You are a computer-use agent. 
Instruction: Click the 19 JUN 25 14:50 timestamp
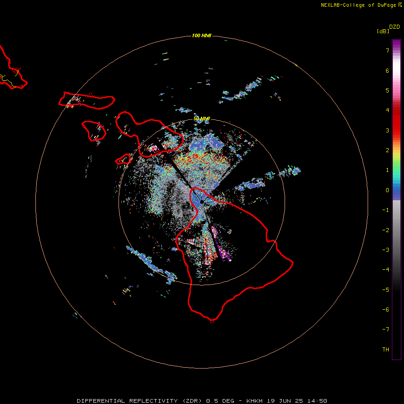(x=297, y=401)
